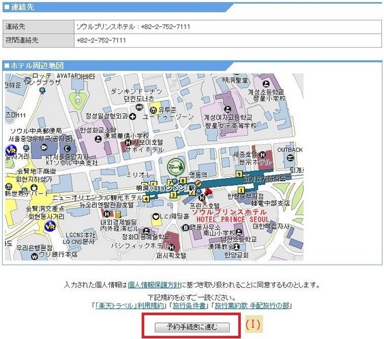Click the church icon by 漢陽教会
The image size is (384, 339).
point(236,246)
